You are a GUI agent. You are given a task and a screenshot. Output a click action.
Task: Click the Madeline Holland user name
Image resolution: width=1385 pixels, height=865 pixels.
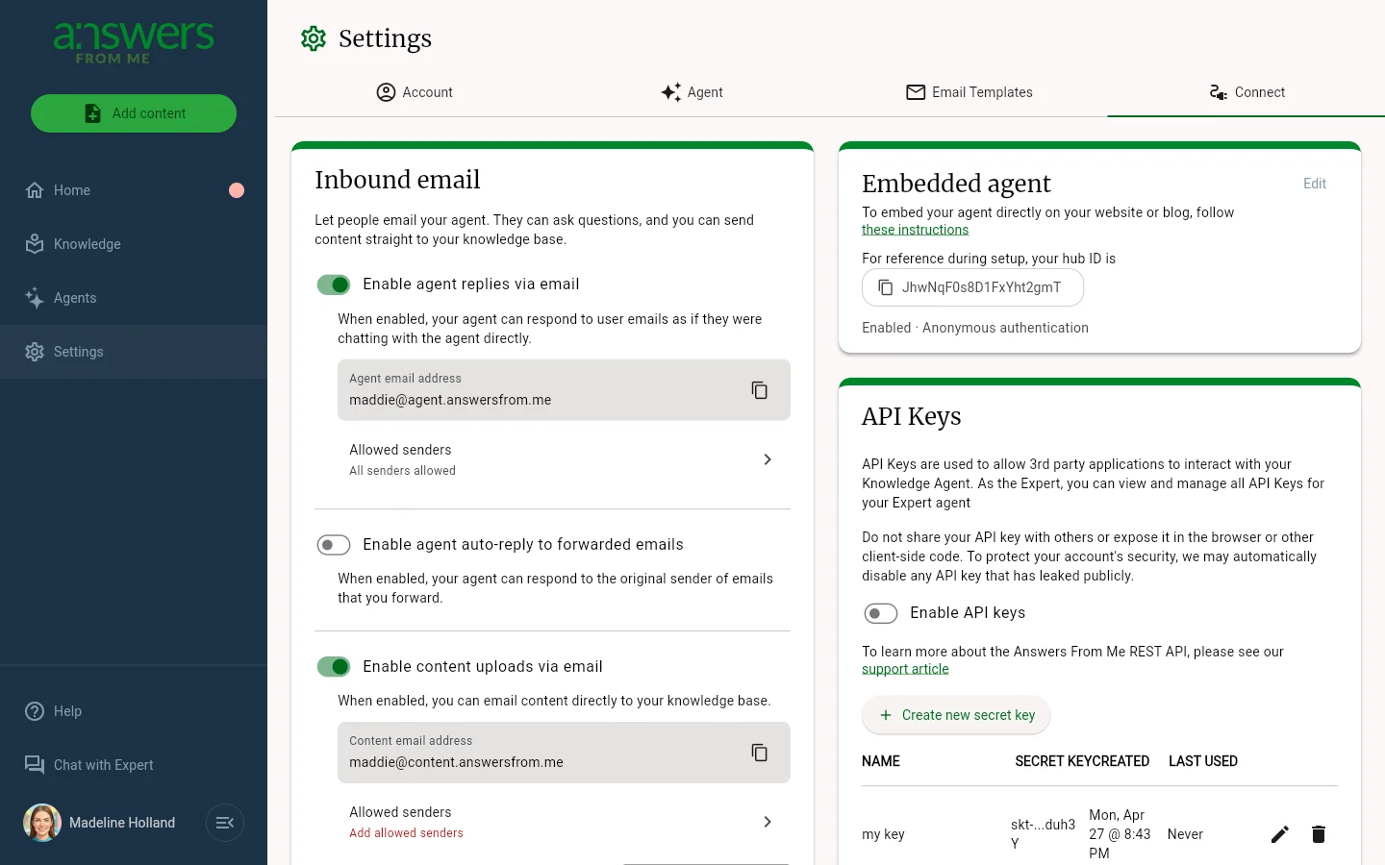(x=122, y=823)
